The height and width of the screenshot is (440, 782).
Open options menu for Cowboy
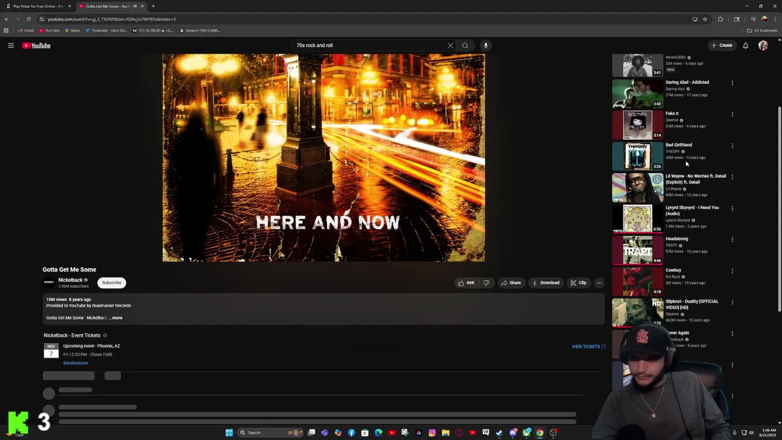coord(733,271)
